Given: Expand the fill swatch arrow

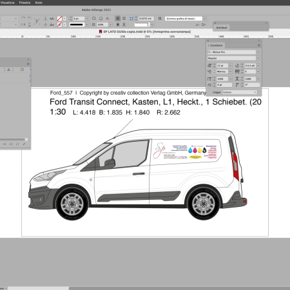Looking at the screenshot, I should (x=64, y=19).
